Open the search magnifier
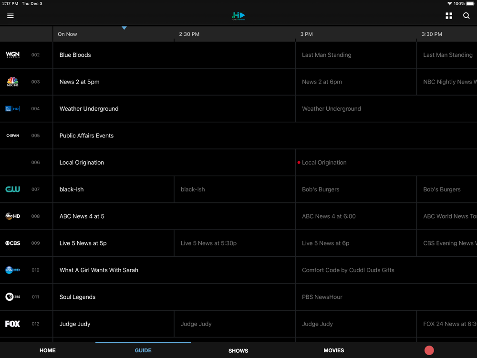Image resolution: width=477 pixels, height=358 pixels. click(x=466, y=16)
